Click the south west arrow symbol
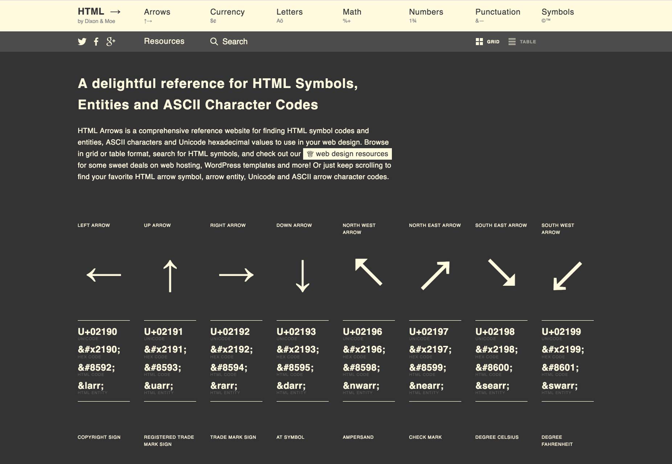This screenshot has height=464, width=672. [x=567, y=276]
